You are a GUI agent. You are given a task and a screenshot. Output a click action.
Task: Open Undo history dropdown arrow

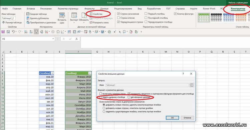[x=16, y=32]
